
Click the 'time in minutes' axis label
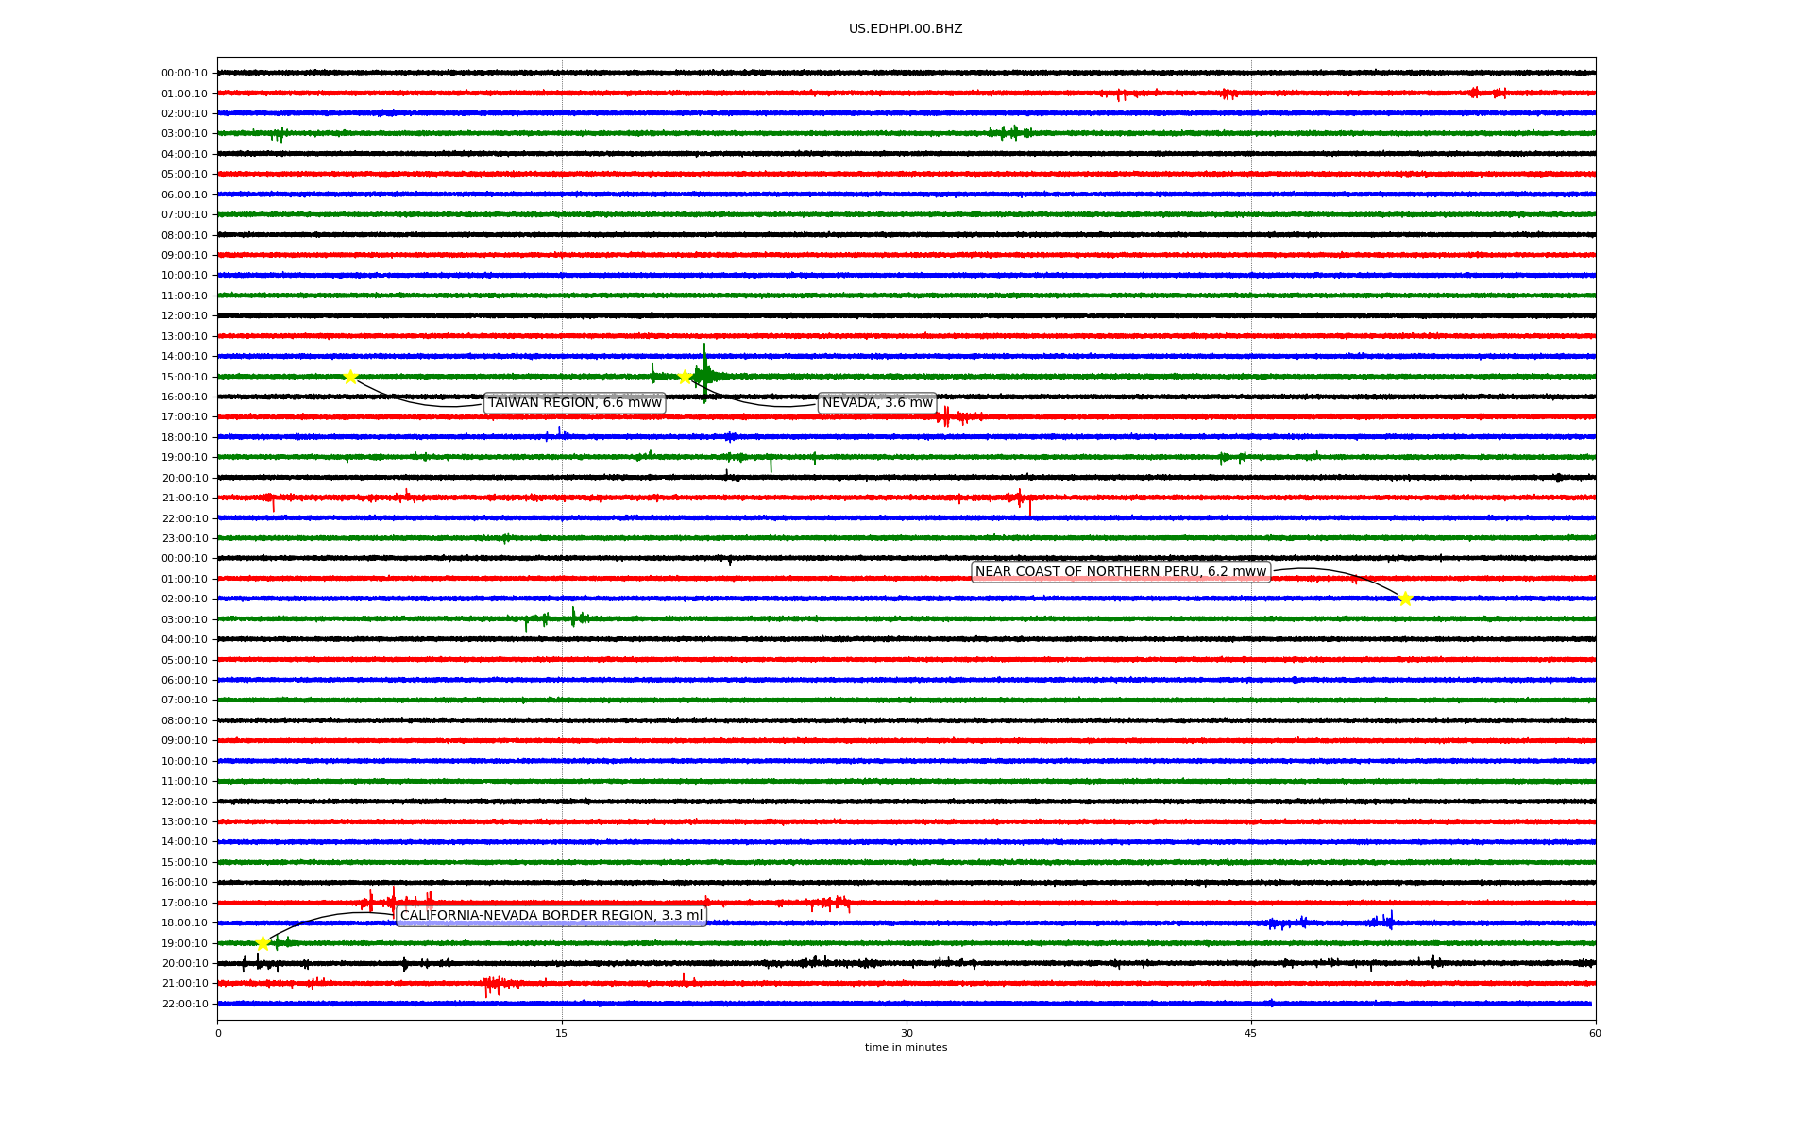pos(906,1048)
